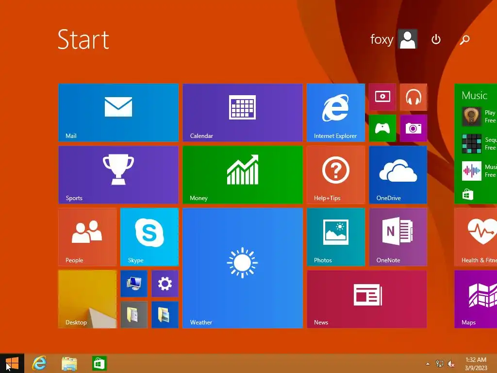Open the News tile
Screen dimensions: 497x373
tap(367, 299)
